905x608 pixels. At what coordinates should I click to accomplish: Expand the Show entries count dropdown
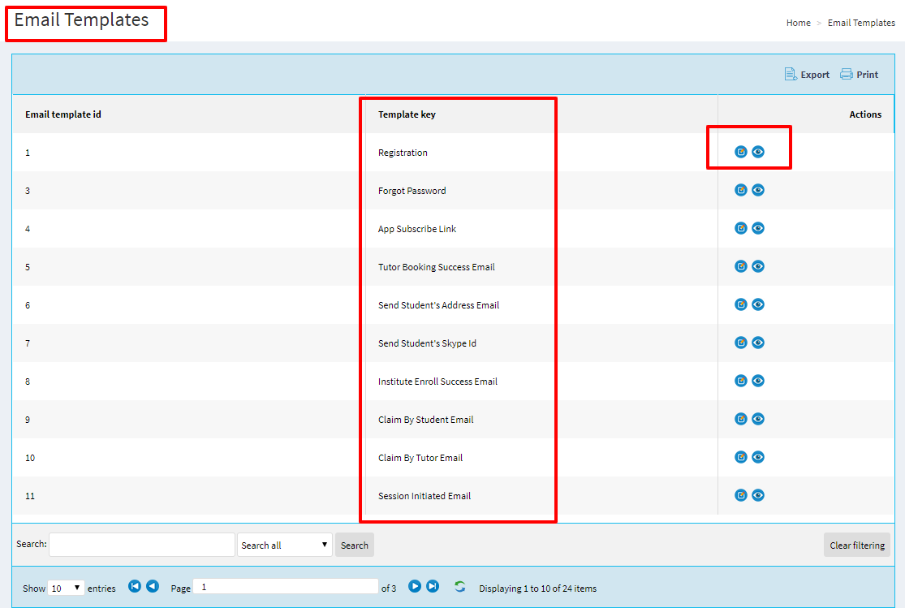pos(66,588)
